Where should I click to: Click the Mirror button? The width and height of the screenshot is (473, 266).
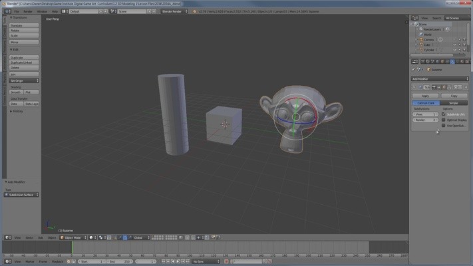[24, 42]
